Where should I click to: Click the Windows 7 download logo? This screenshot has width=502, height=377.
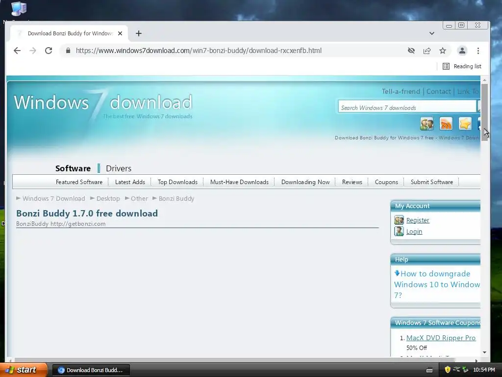[x=103, y=105]
